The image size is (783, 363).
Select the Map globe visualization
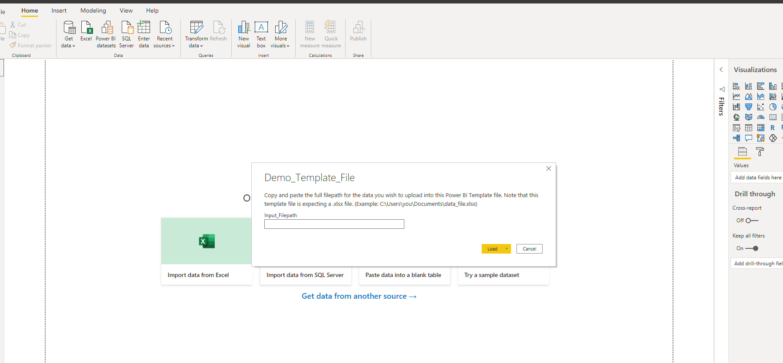click(736, 117)
